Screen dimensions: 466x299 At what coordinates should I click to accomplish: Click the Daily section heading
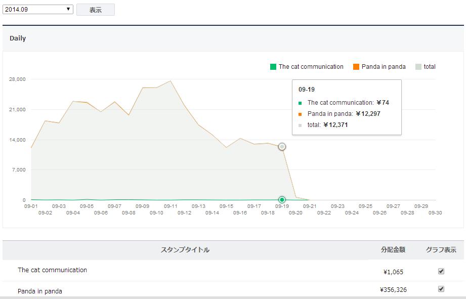[18, 38]
